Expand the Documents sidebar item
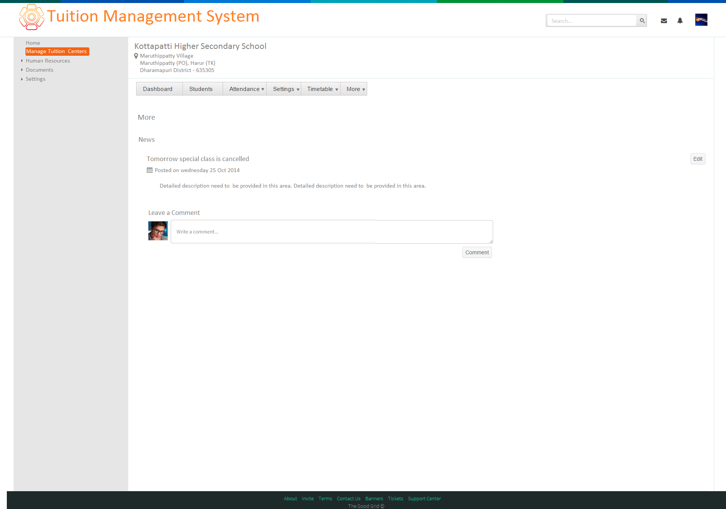 (22, 70)
